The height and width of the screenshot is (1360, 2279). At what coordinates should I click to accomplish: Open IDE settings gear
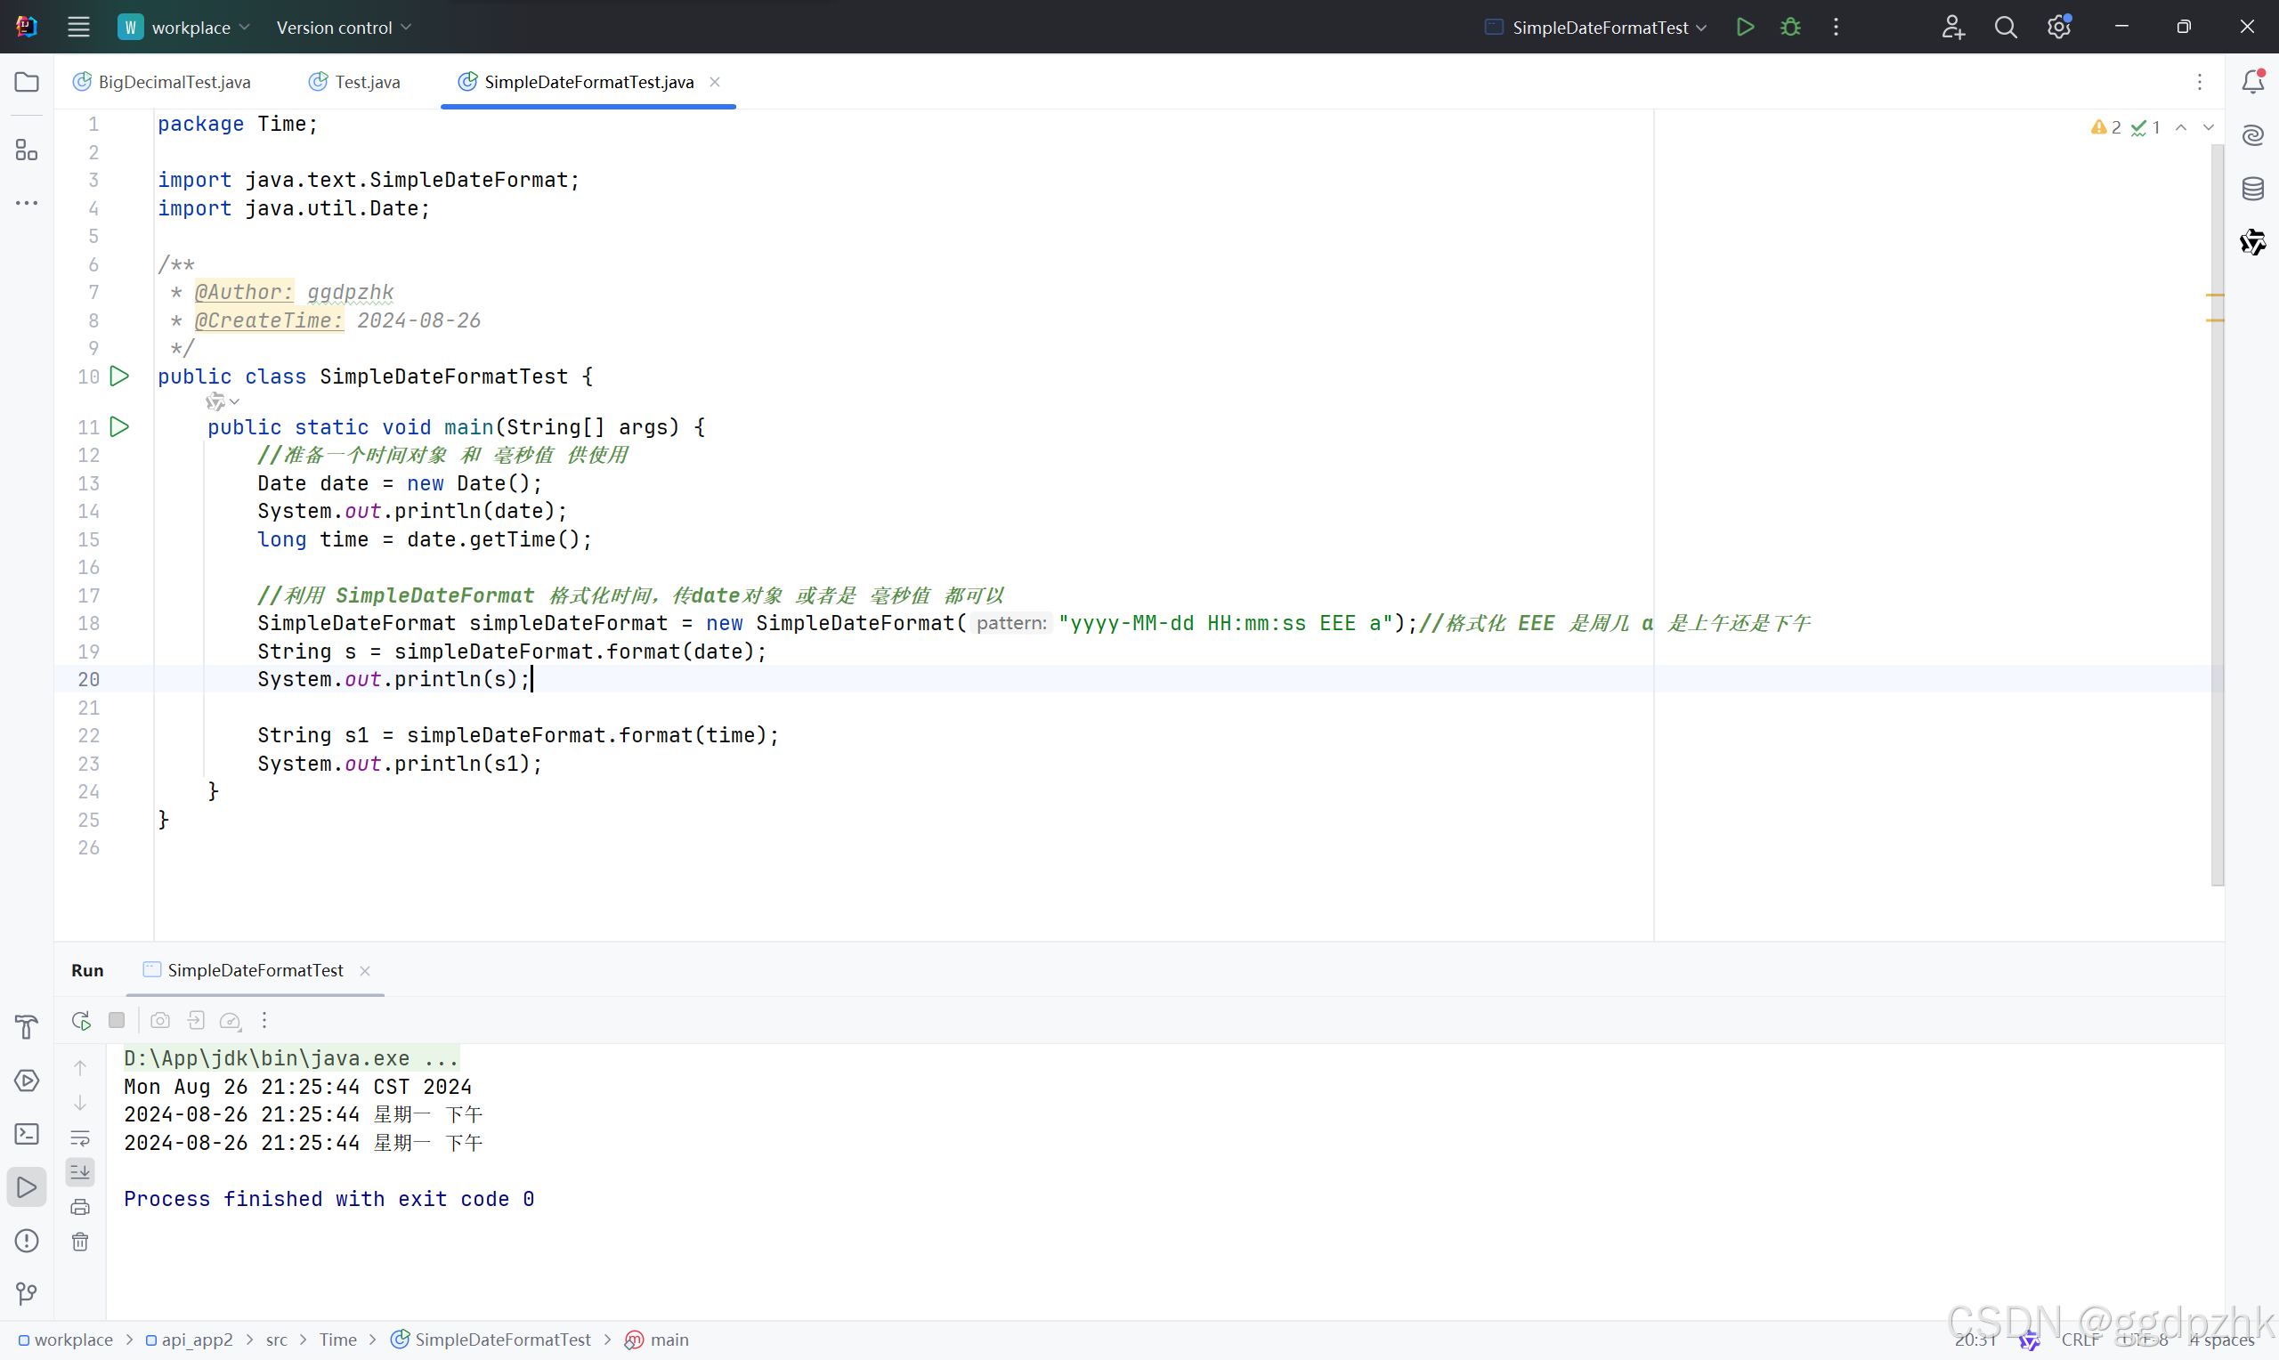[2059, 28]
